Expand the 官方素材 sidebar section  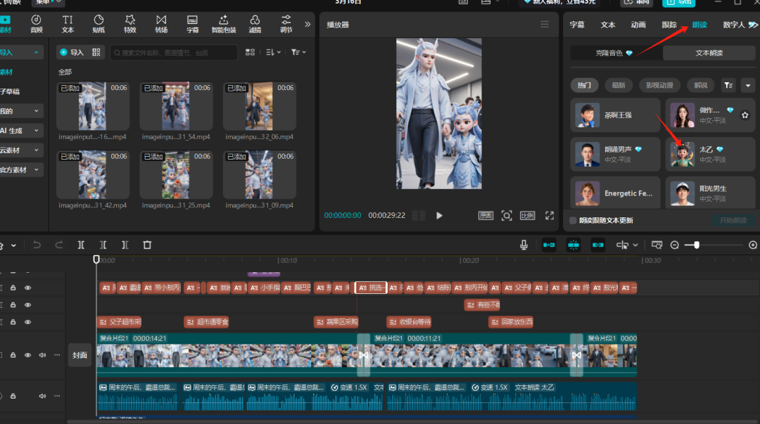[21, 169]
